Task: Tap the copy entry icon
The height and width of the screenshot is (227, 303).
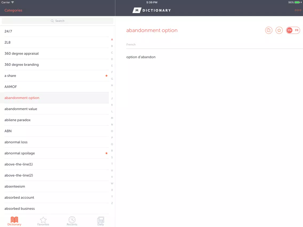Action: 269,30
